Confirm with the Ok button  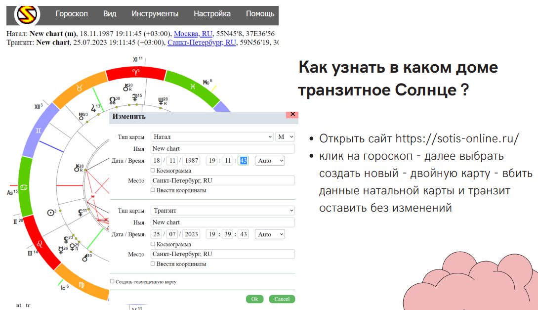(254, 299)
